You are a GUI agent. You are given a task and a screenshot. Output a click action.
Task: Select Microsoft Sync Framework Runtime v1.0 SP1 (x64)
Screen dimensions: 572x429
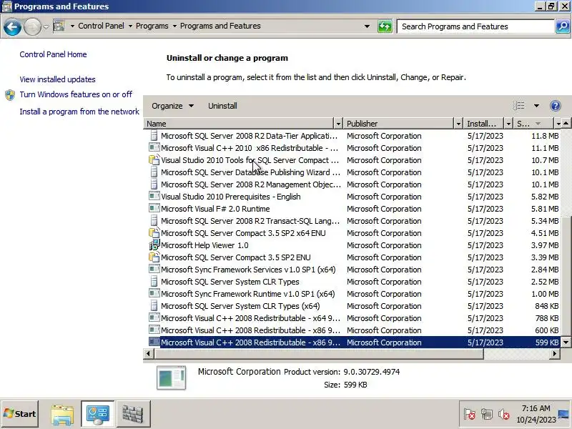click(x=352, y=294)
